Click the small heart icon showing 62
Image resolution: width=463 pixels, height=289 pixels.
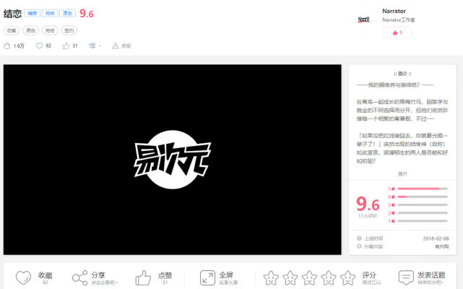coord(39,46)
